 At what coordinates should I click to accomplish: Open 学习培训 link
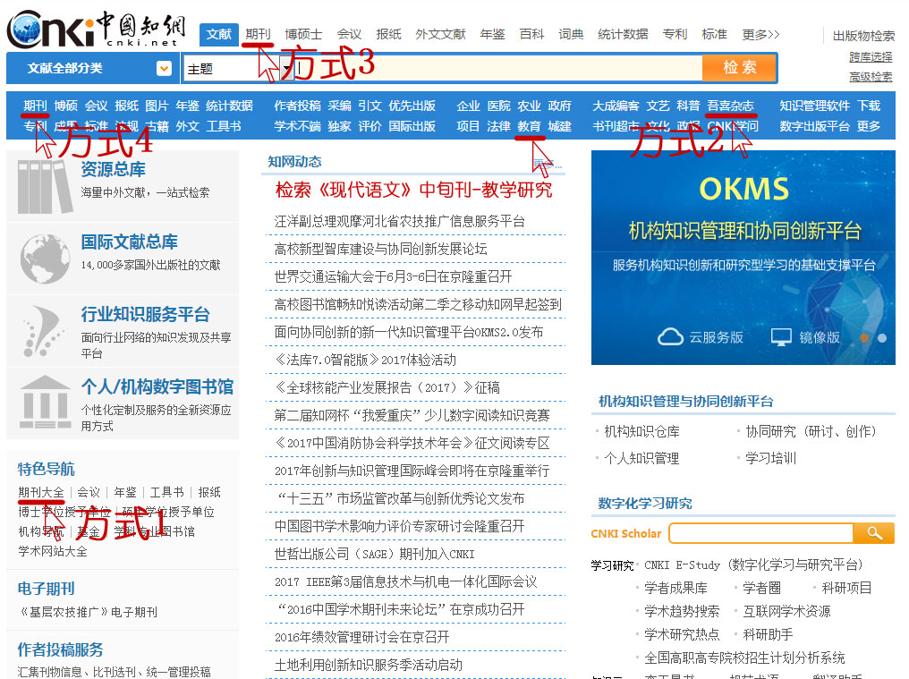770,458
